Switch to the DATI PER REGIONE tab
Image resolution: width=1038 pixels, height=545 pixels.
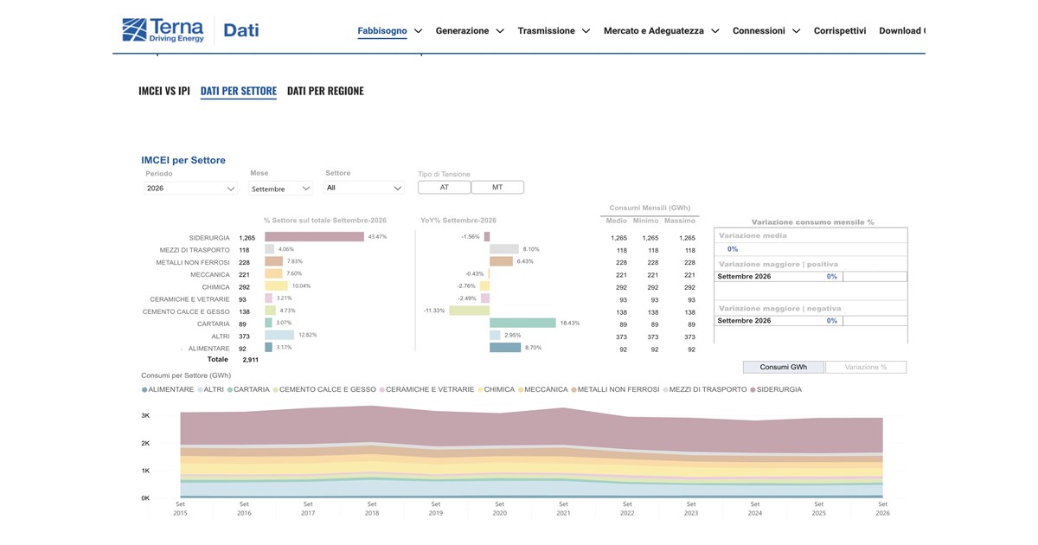325,91
